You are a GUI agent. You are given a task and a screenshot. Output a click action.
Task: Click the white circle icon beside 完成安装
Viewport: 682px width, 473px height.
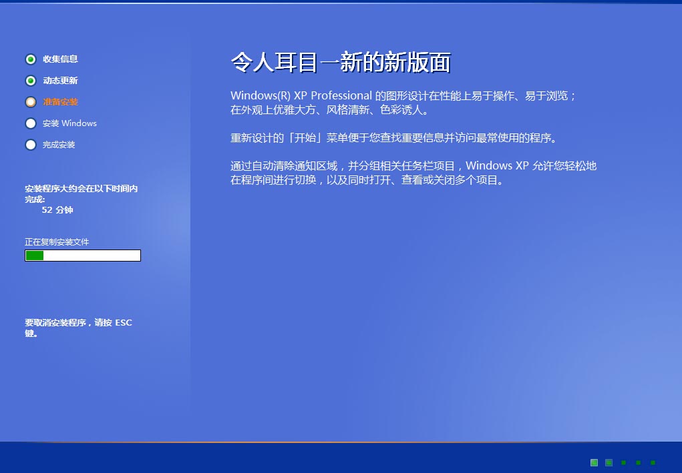coord(31,144)
